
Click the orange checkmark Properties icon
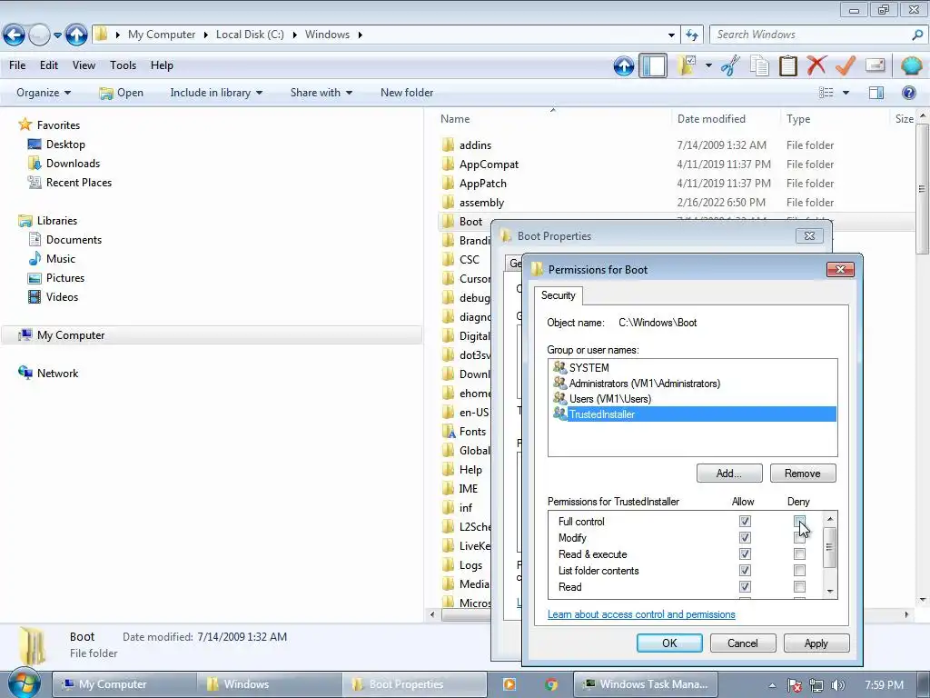pos(846,65)
